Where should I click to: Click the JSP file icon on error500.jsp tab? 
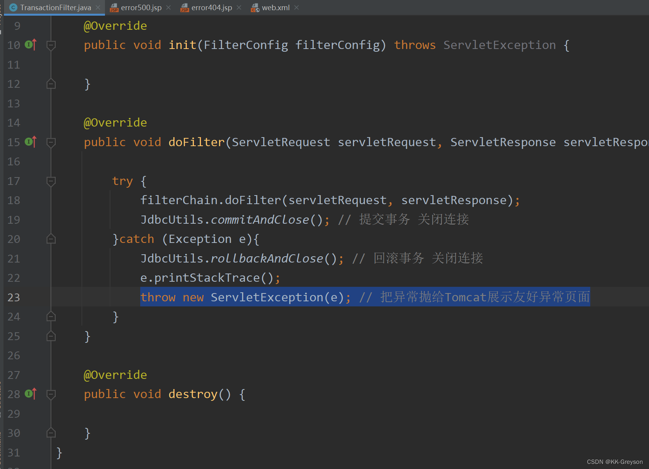(x=114, y=7)
